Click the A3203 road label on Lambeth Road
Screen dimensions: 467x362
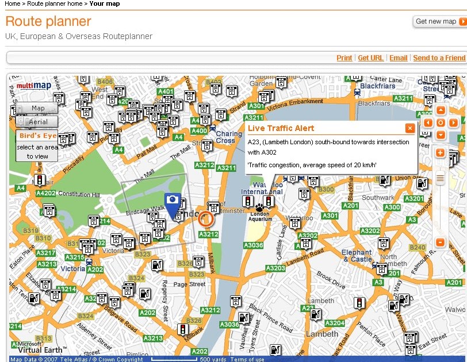pyautogui.click(x=275, y=268)
